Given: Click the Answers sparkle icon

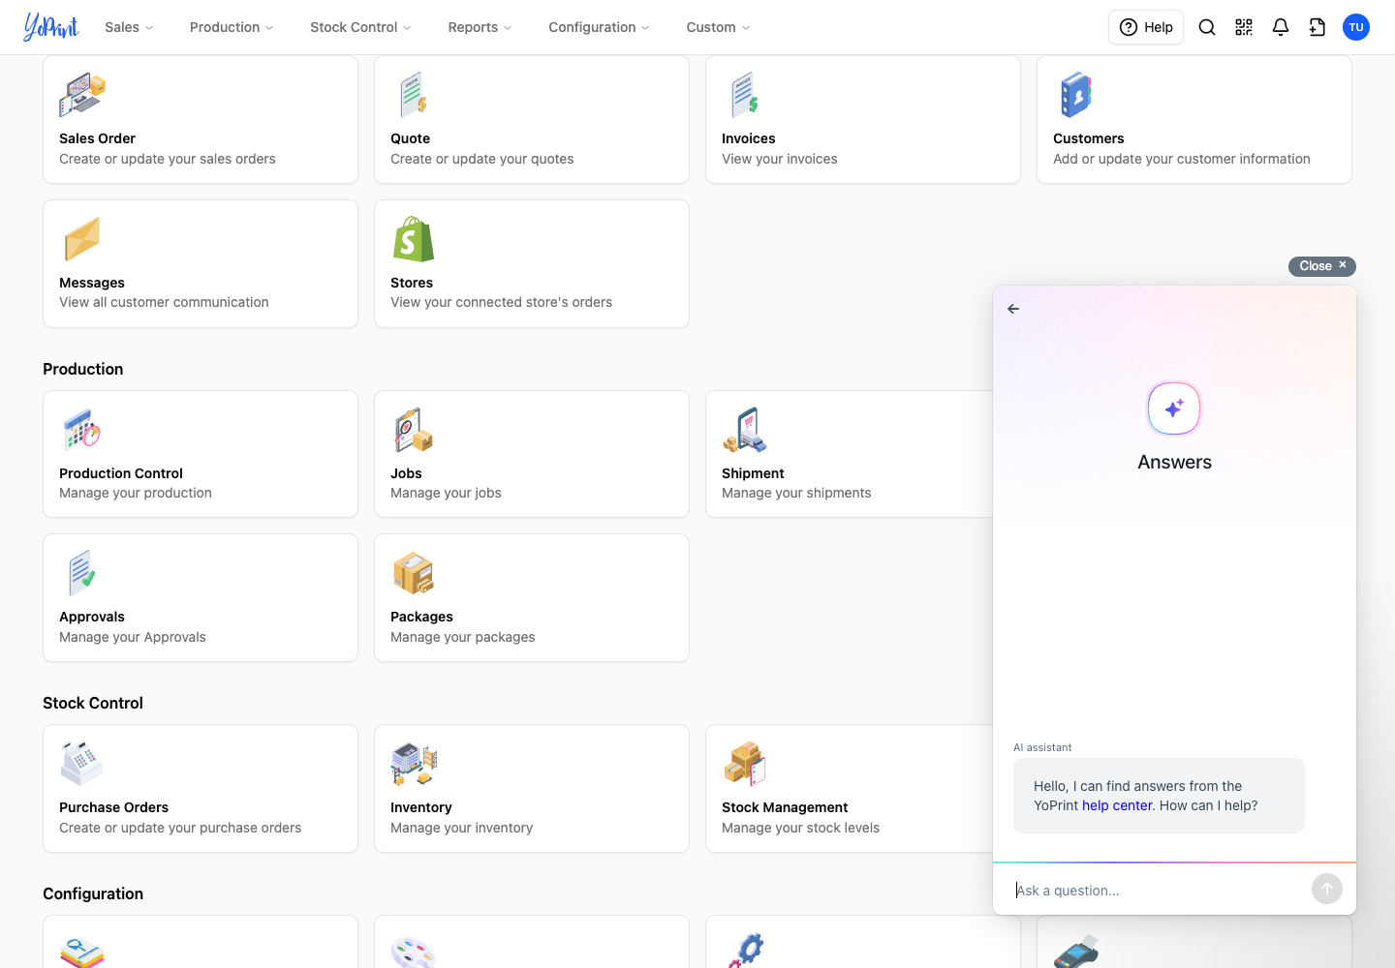Looking at the screenshot, I should [1174, 408].
